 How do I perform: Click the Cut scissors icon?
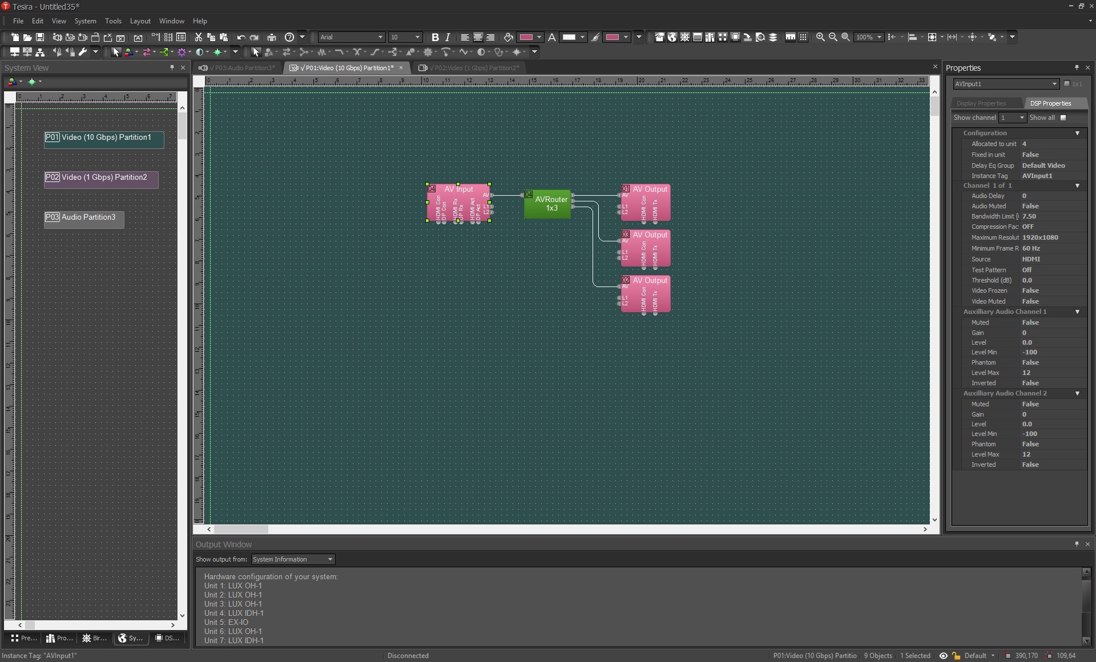(198, 37)
